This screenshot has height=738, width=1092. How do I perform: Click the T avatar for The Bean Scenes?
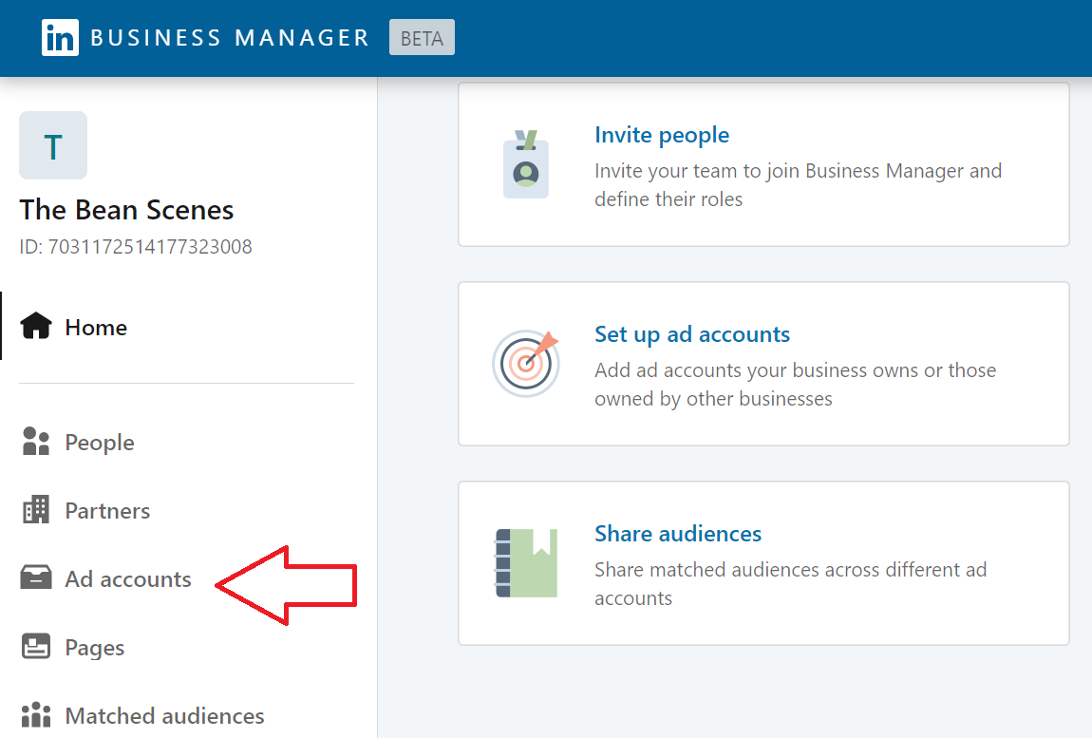pyautogui.click(x=53, y=145)
